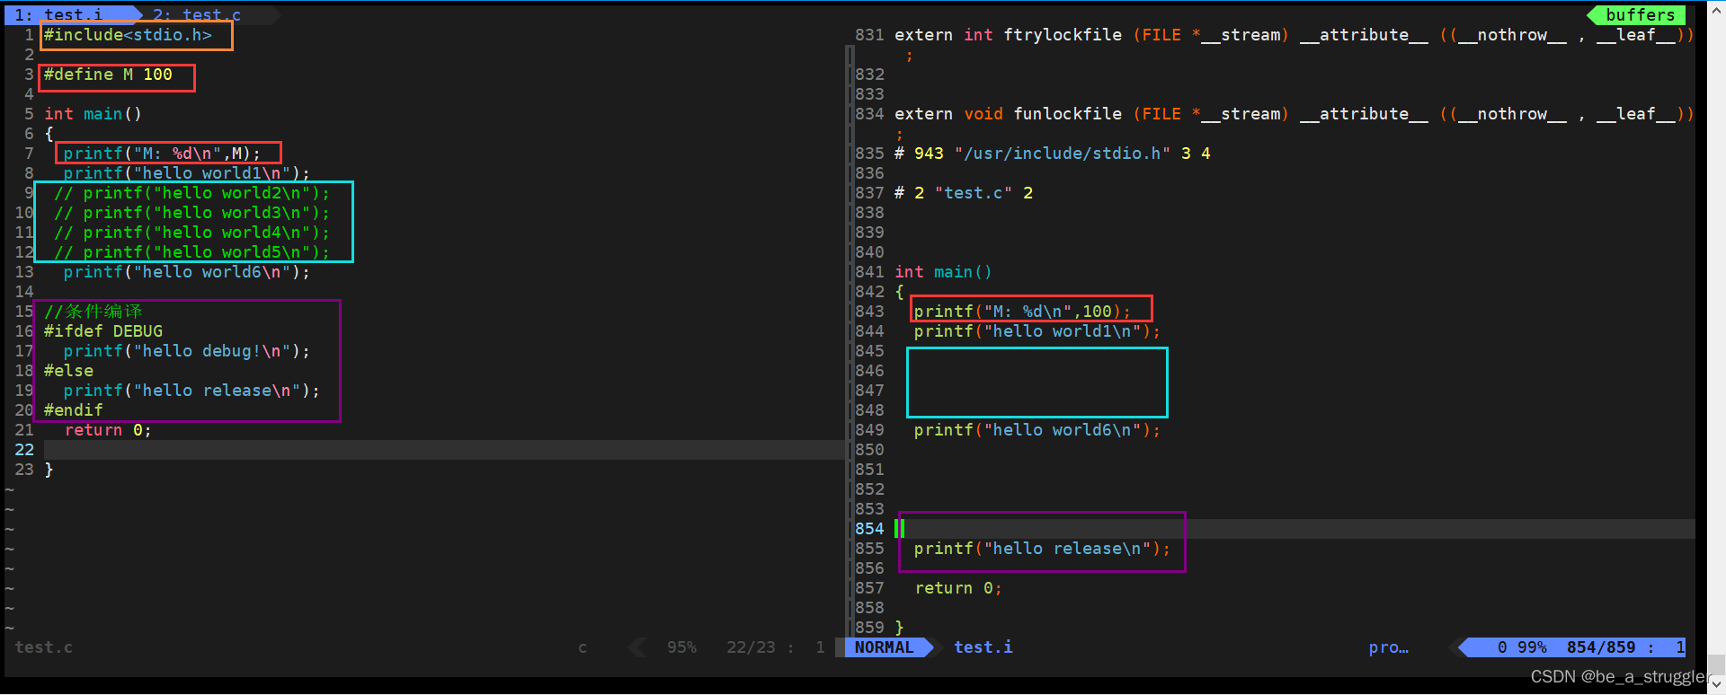
Task: Click 'return 0;' on line 657 right pane
Action: tap(958, 588)
